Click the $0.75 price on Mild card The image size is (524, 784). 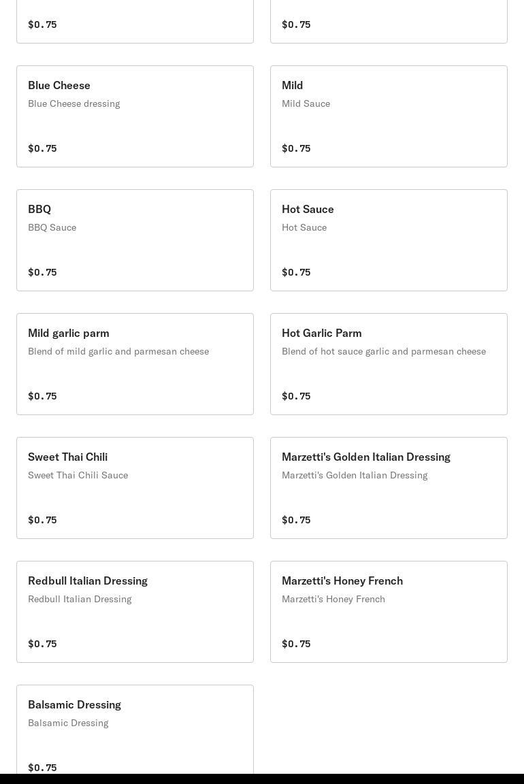click(296, 148)
